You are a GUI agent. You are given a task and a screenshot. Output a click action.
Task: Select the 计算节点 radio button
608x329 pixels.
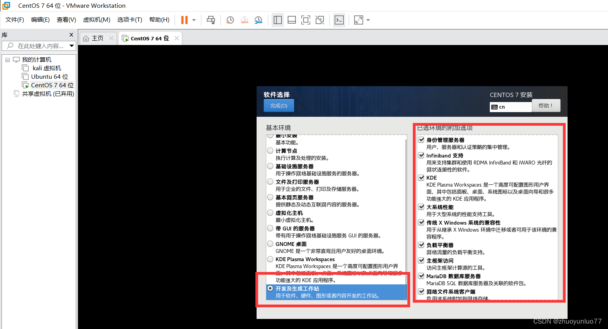tap(270, 151)
